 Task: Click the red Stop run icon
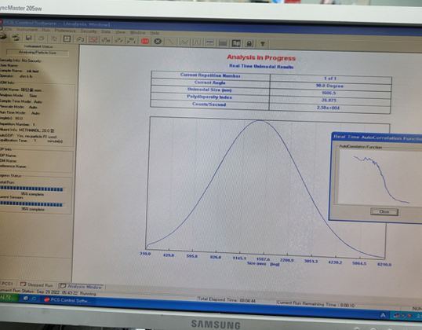pyautogui.click(x=145, y=41)
